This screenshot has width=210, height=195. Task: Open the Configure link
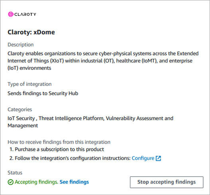click(143, 158)
